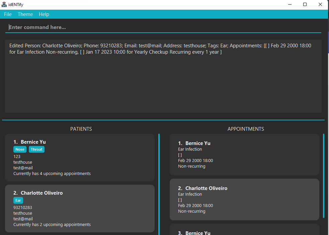Focus the Enter command here input
Viewport: 329px width, 235px height.
163,27
